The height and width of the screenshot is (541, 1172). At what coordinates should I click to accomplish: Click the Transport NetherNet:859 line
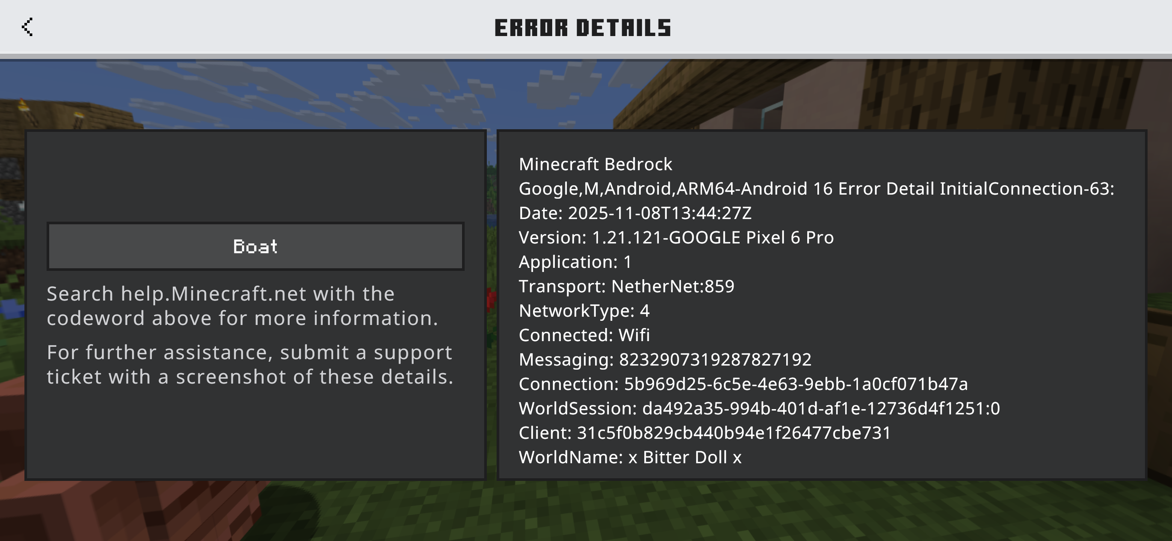click(627, 286)
